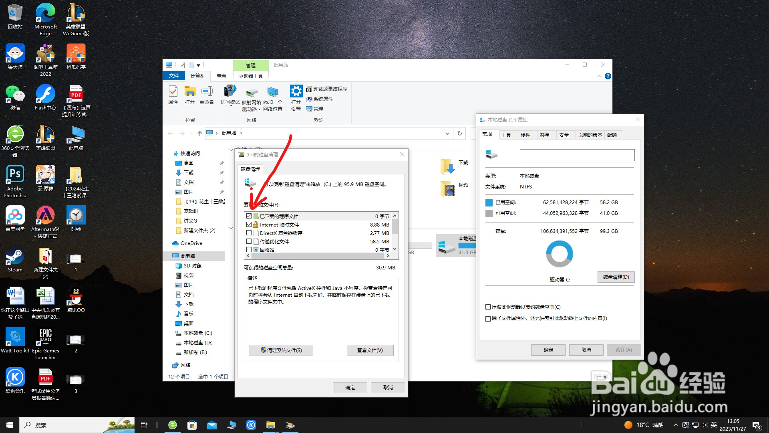
Task: Check the DirectX shader cache (DirectX 着色器缓存) checkbox
Action: (249, 233)
